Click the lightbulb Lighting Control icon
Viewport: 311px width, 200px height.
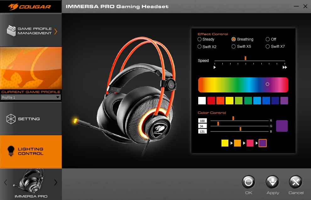(x=11, y=151)
